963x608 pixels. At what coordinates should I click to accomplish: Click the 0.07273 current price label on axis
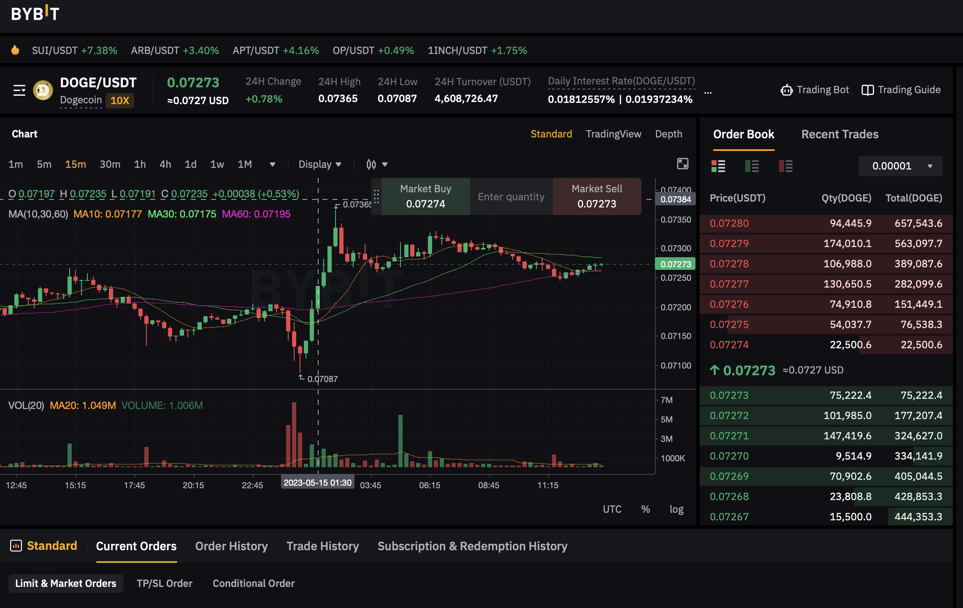(x=675, y=264)
